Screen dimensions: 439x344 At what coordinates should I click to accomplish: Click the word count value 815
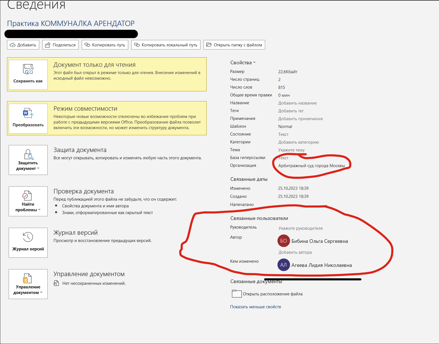pyautogui.click(x=282, y=87)
